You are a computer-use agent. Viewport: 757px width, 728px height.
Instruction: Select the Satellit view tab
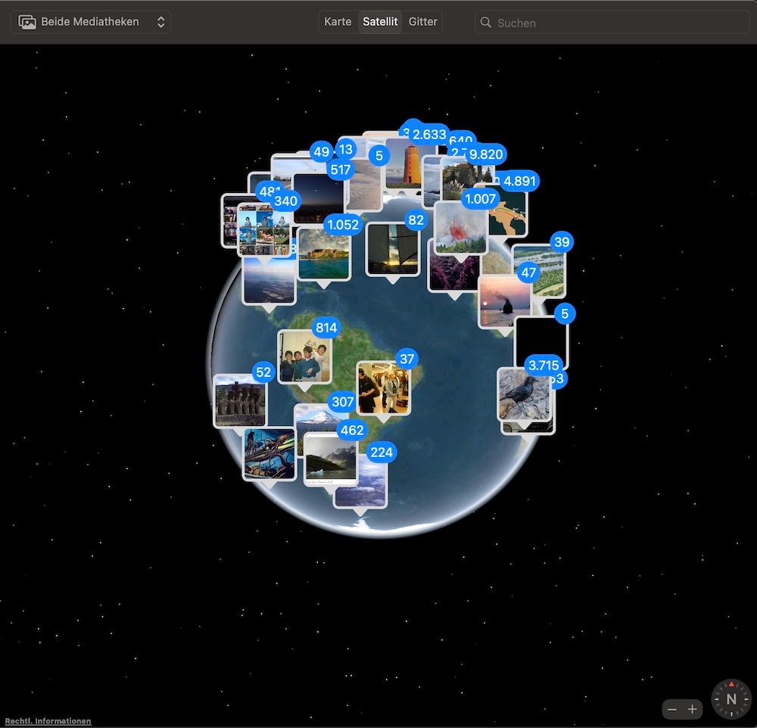(x=380, y=22)
